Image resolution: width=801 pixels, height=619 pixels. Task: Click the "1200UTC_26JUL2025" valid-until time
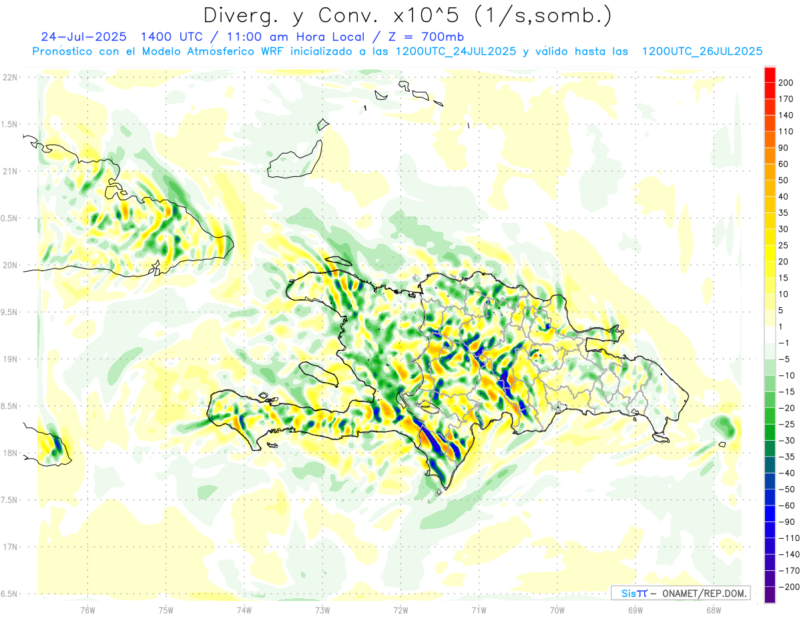(x=702, y=51)
